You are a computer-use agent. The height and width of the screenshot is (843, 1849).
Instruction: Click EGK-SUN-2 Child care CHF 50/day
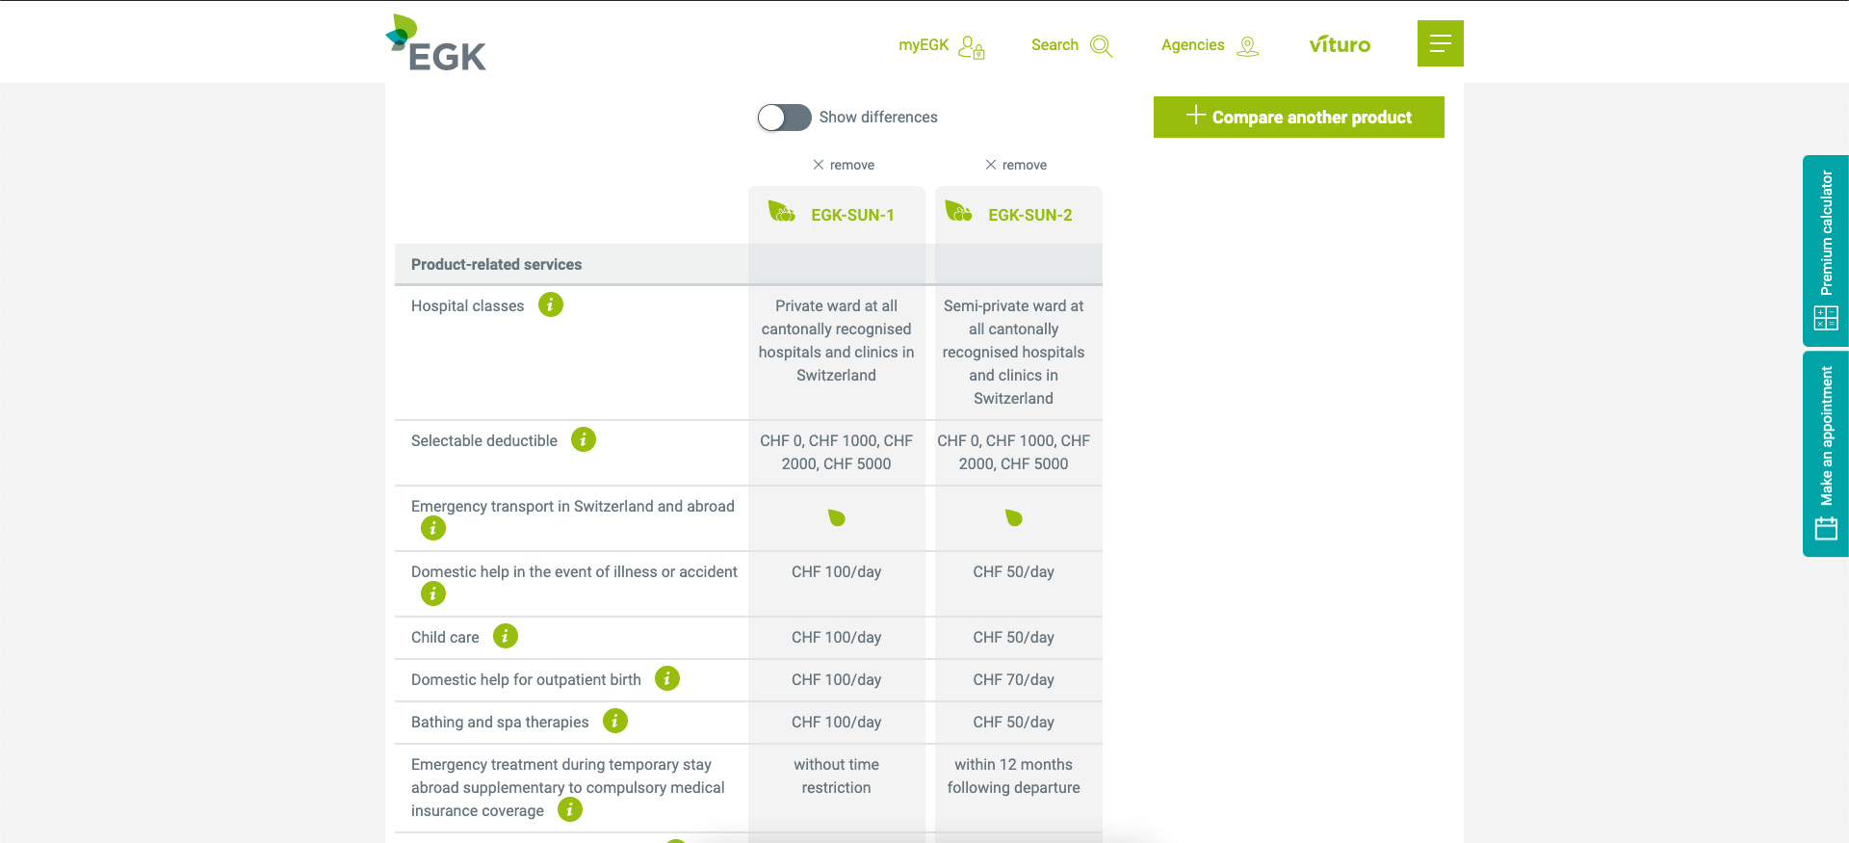(1013, 637)
